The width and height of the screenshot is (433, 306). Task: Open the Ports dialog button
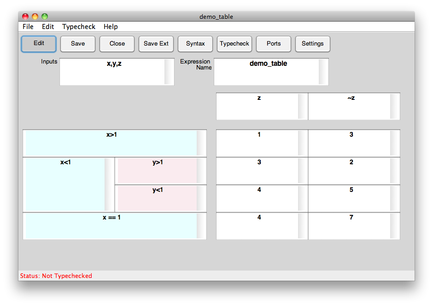tap(274, 44)
